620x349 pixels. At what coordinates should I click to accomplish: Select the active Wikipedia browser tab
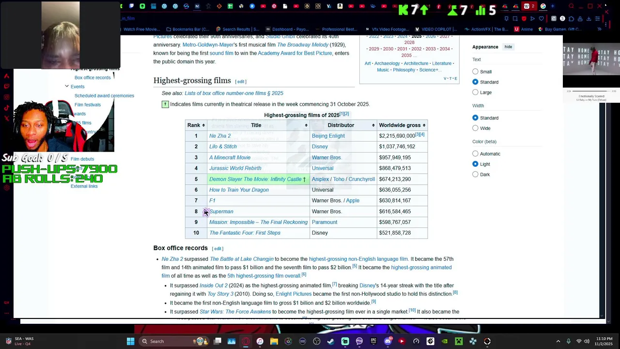pyautogui.click(x=529, y=6)
